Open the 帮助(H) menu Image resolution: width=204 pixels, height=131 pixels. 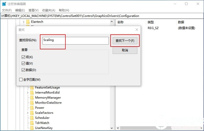point(64,10)
